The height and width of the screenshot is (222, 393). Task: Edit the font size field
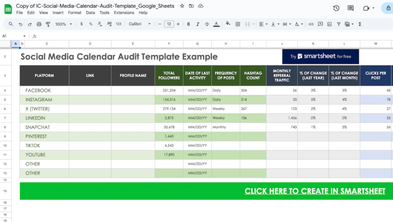[169, 24]
